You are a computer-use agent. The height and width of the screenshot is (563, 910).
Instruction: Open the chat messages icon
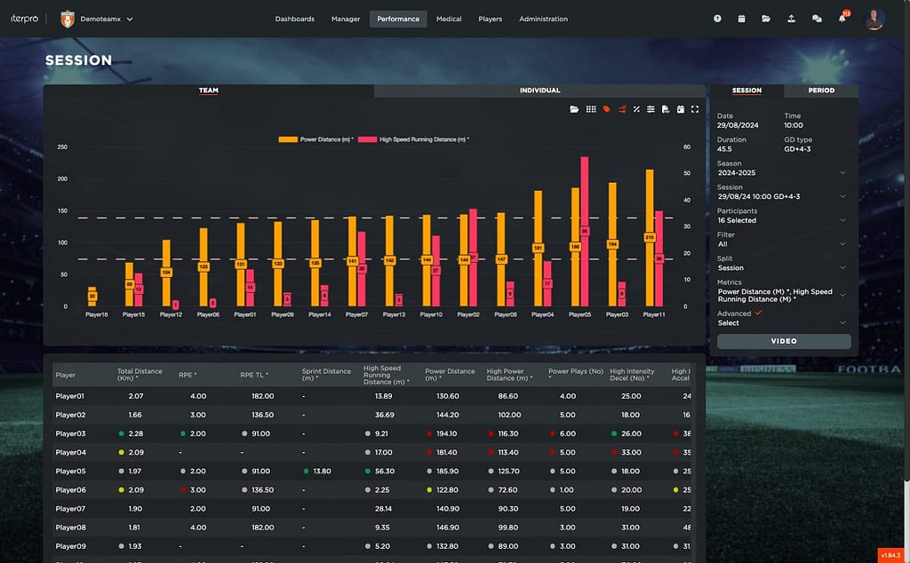pyautogui.click(x=817, y=19)
